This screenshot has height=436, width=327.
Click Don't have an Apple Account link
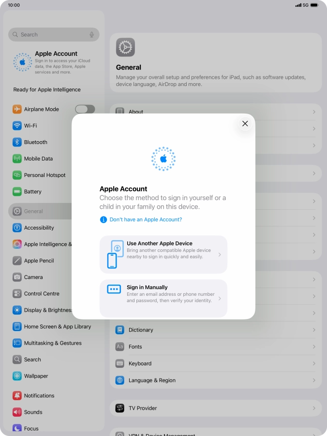coord(146,219)
